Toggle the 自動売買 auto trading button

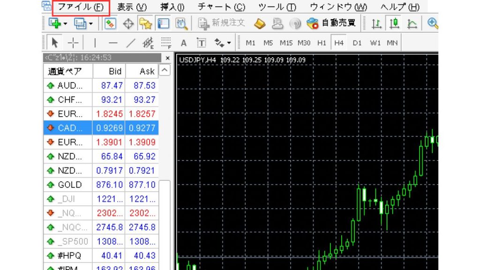click(331, 23)
